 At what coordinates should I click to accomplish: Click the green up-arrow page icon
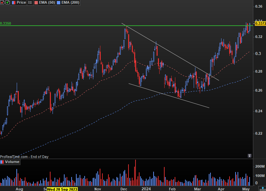click(x=7, y=2)
